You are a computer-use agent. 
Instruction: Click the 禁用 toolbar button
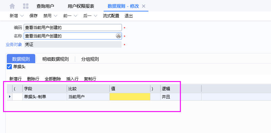(47, 16)
